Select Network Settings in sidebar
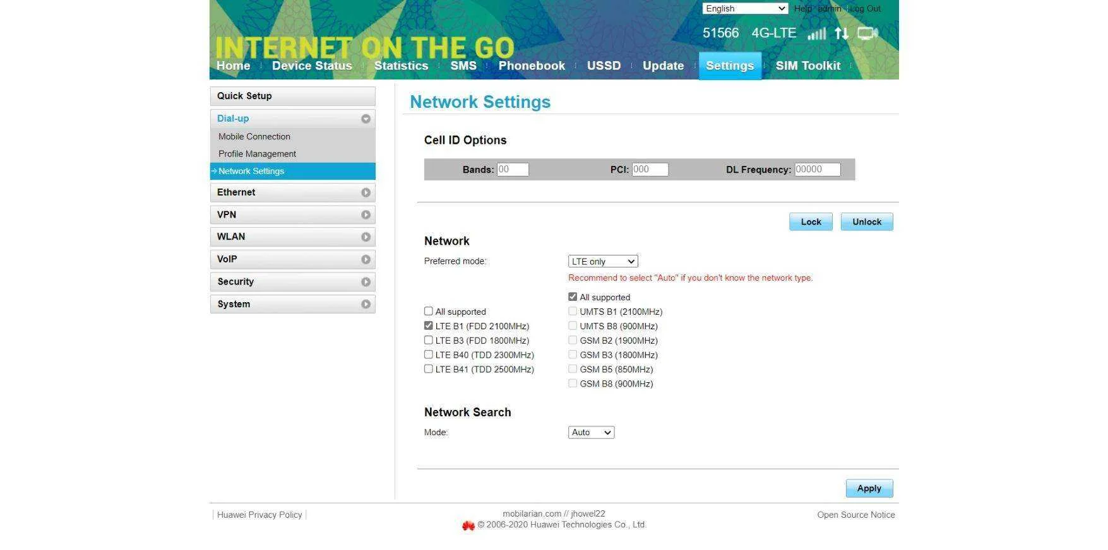 (x=293, y=171)
